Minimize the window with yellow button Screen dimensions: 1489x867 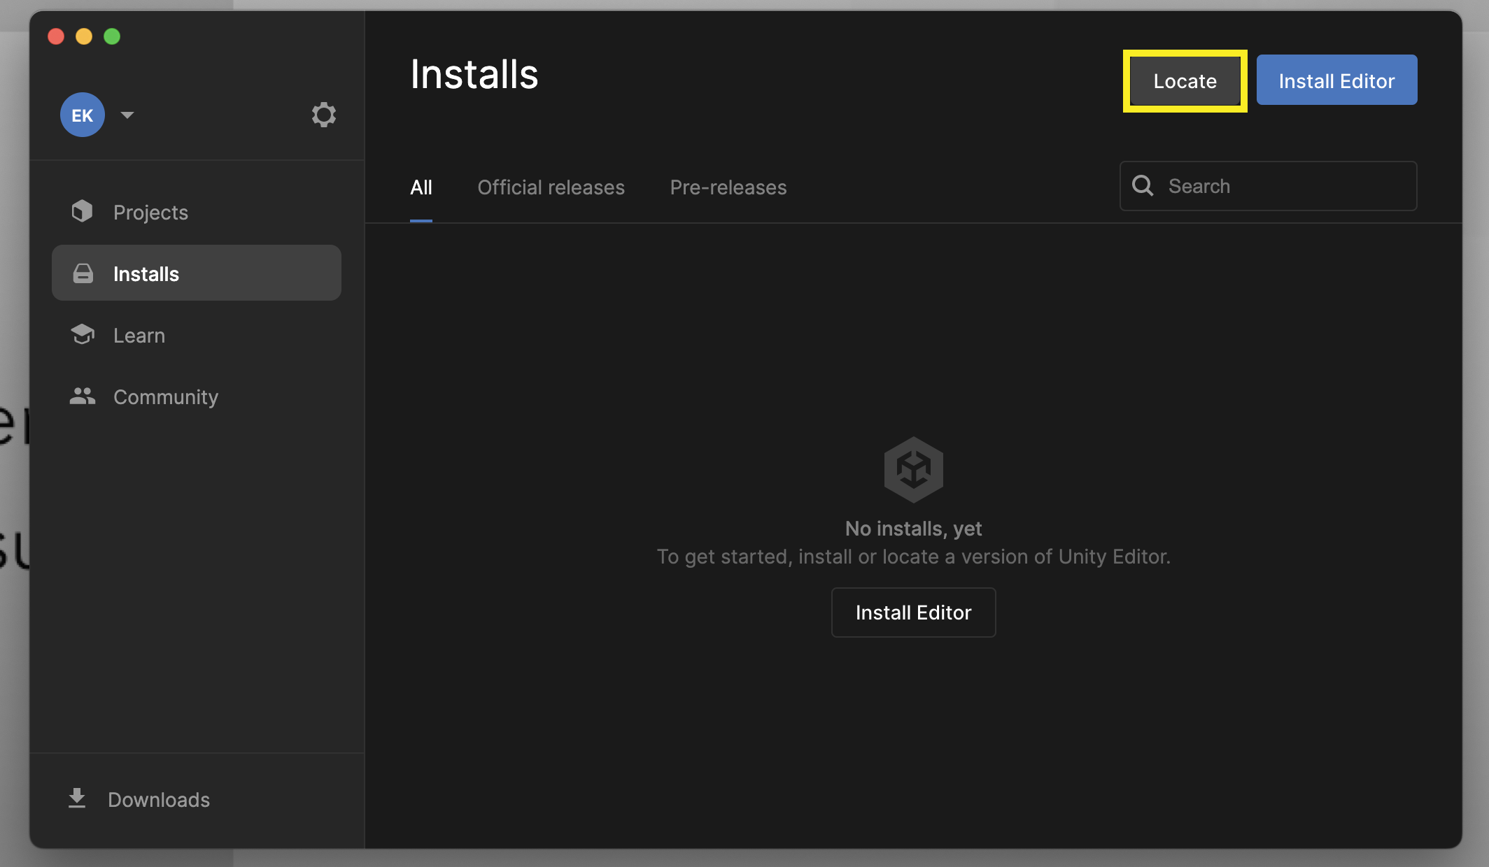coord(84,36)
